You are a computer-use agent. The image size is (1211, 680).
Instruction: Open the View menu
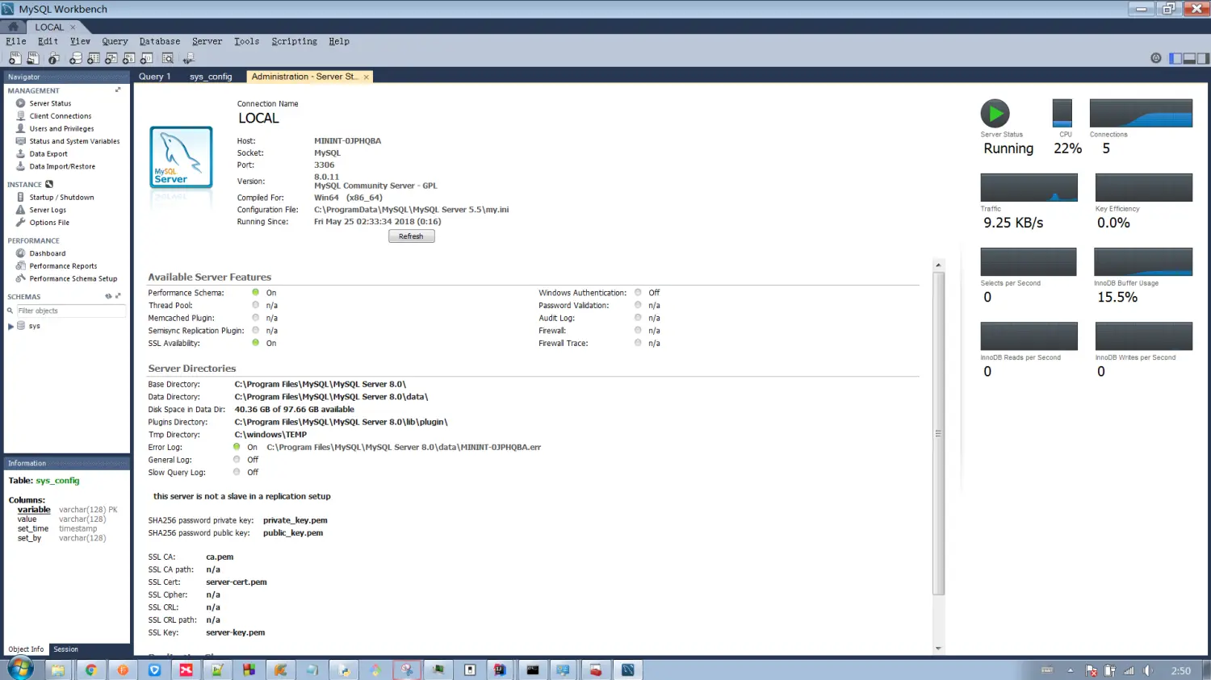pos(80,41)
